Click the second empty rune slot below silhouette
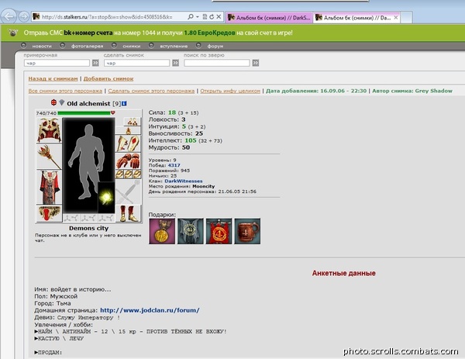The image size is (465, 359). (x=88, y=218)
